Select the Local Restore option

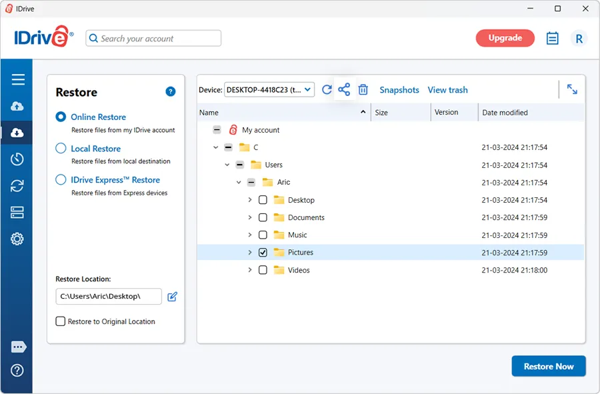click(x=61, y=148)
